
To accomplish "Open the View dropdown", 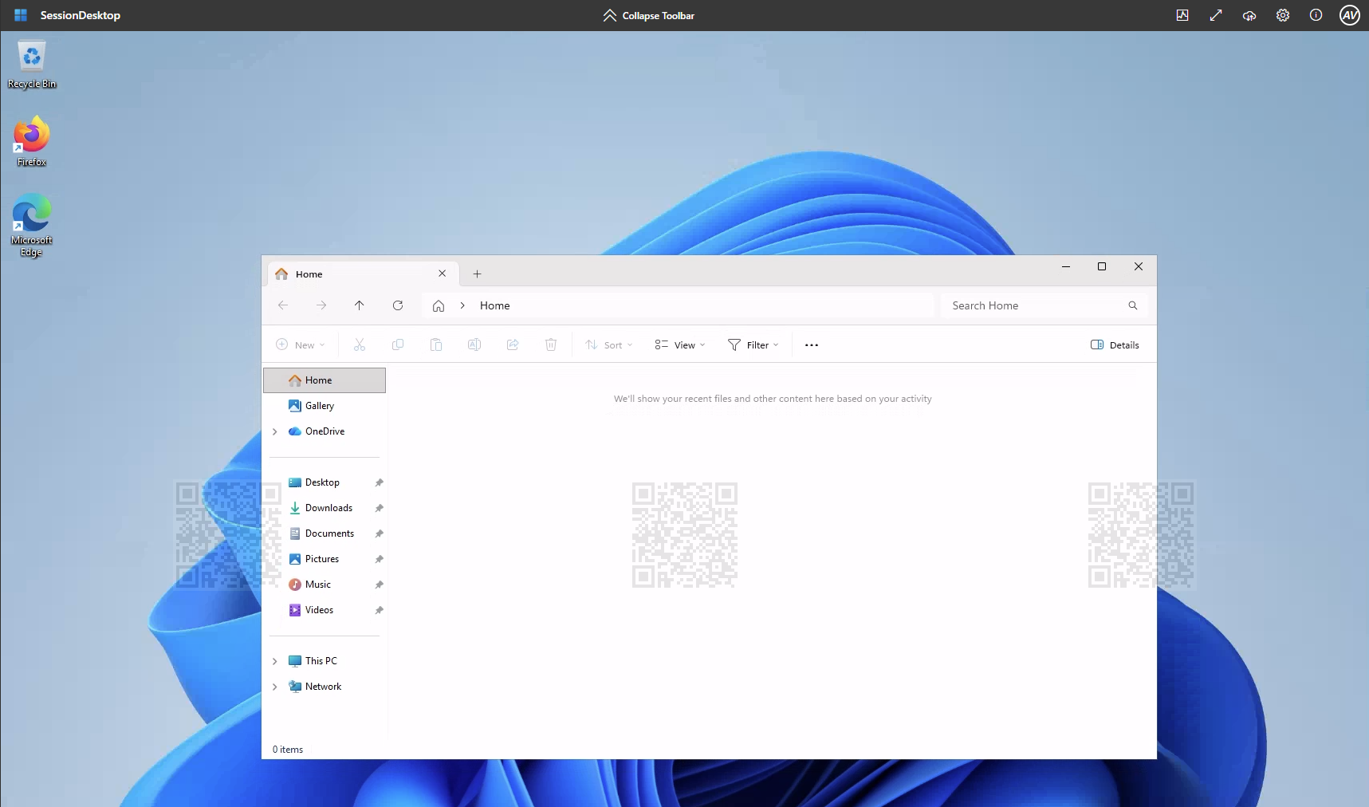I will tap(680, 345).
